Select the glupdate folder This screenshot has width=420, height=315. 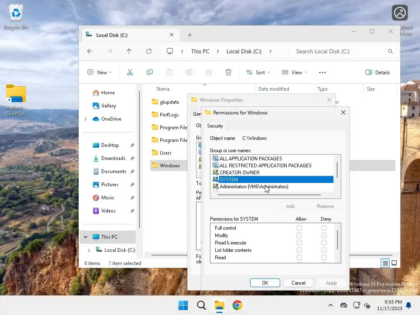tap(169, 102)
